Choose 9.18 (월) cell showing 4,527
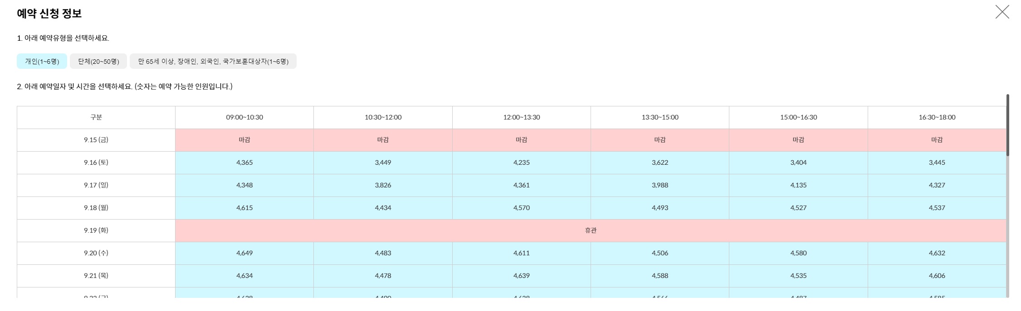Viewport: 1021px width, 311px height. click(x=798, y=208)
